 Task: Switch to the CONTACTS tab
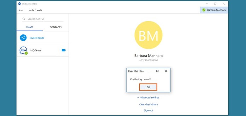coord(56,27)
